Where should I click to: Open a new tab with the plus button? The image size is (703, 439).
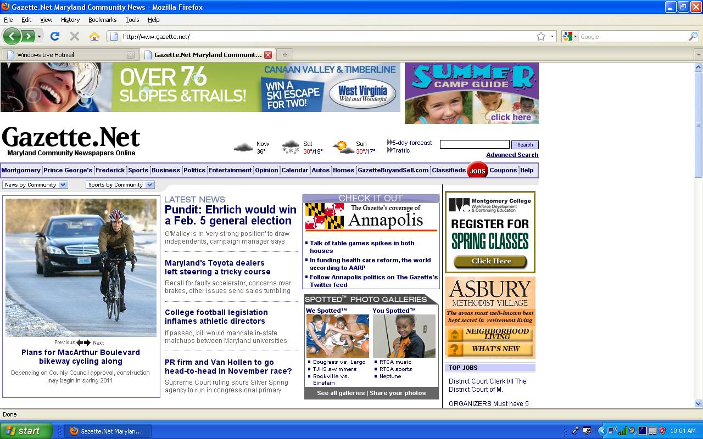pyautogui.click(x=284, y=54)
